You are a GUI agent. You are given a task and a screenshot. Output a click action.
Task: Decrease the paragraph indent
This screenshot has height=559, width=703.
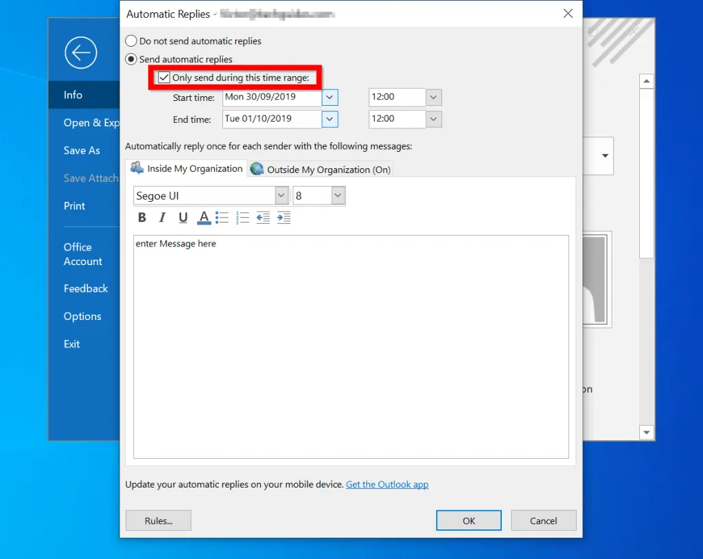click(x=263, y=218)
